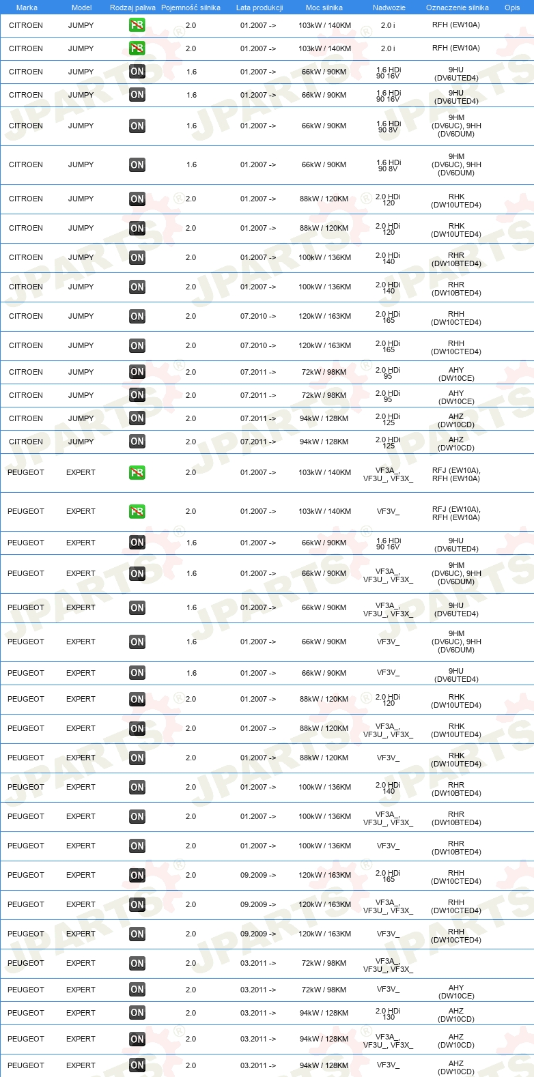Click the Pojemność silnika column header
Screen dimensions: 534x1077
[191, 8]
